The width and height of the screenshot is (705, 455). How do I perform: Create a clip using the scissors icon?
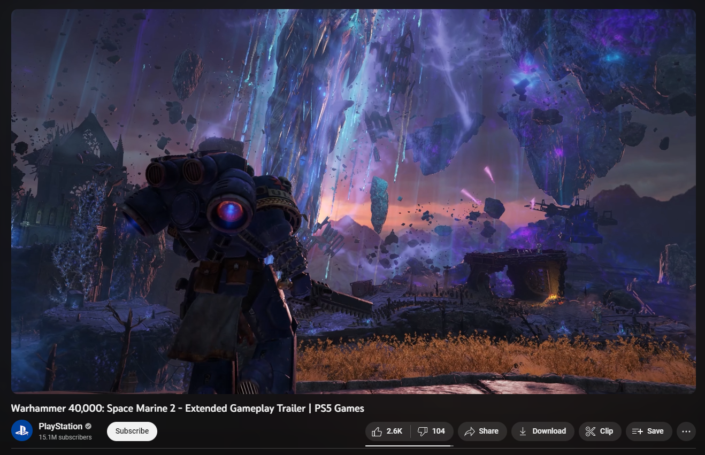coord(590,431)
